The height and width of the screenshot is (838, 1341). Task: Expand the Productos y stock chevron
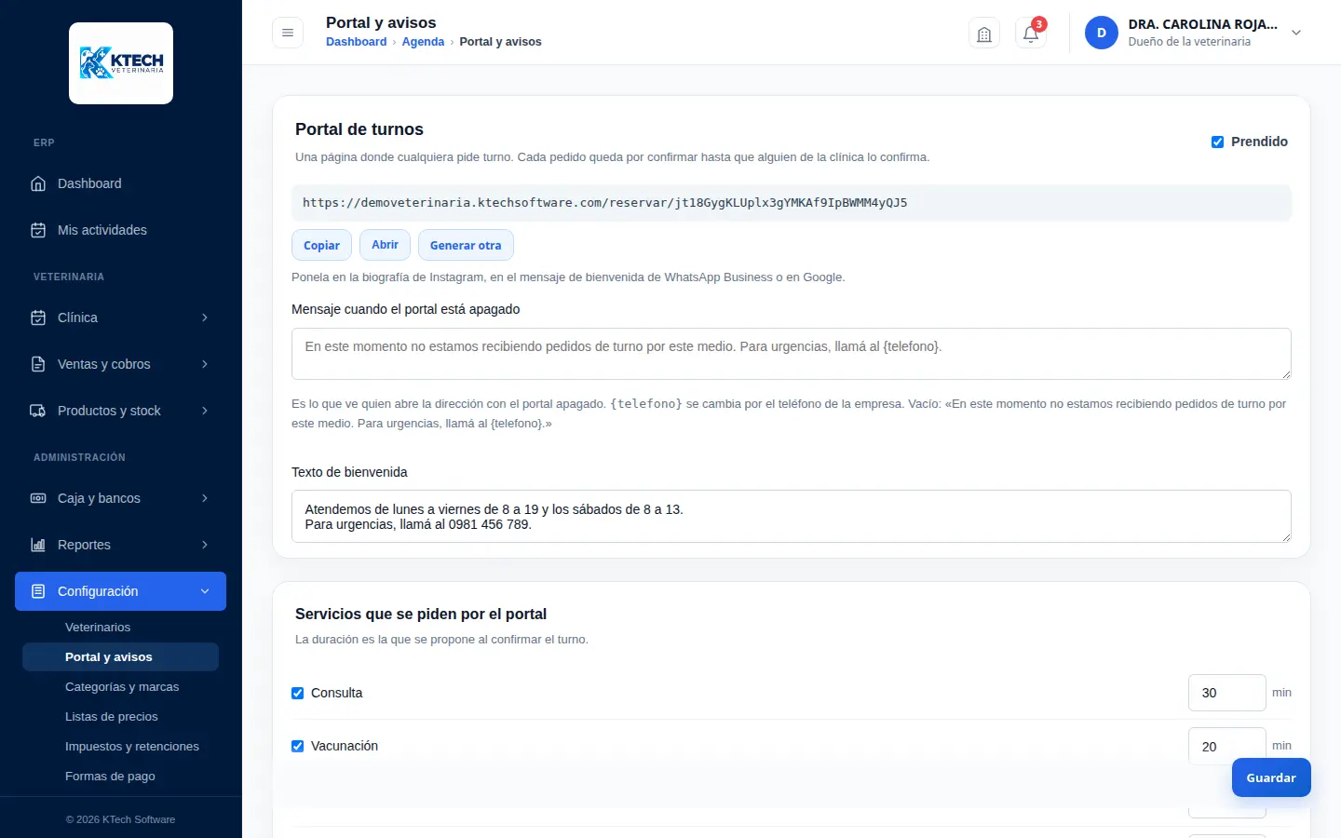pos(205,411)
